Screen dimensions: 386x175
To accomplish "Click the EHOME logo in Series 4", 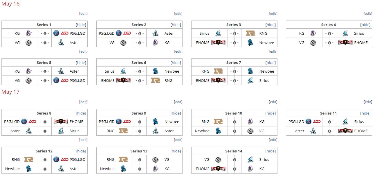I will click(345, 43).
